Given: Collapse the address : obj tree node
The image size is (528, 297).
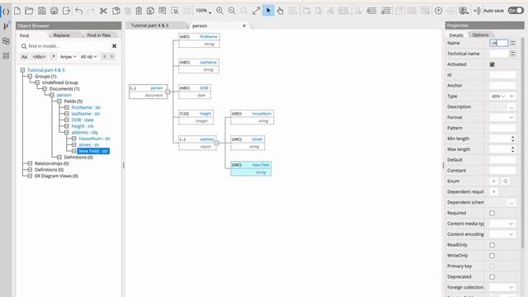Looking at the screenshot, I should (67, 132).
